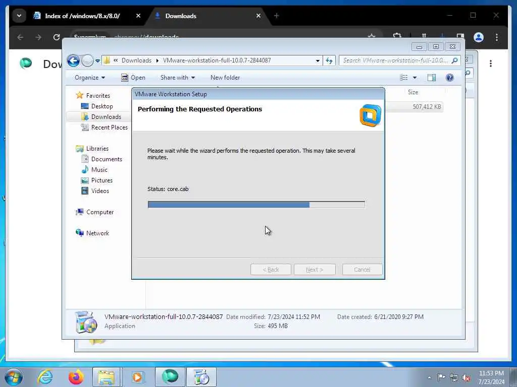This screenshot has width=517, height=387.
Task: Click the folder icon in the address bar
Action: (107, 60)
